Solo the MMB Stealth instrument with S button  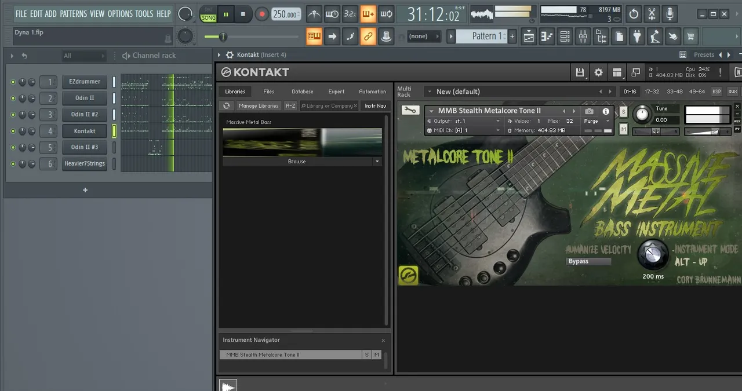click(624, 111)
